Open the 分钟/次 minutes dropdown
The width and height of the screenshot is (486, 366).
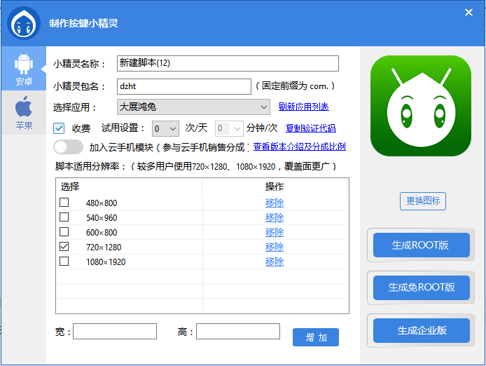pos(229,128)
